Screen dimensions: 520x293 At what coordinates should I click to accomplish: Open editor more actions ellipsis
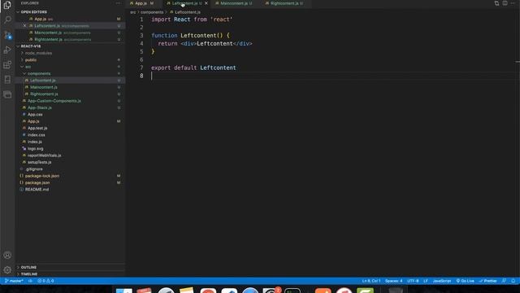[513, 3]
